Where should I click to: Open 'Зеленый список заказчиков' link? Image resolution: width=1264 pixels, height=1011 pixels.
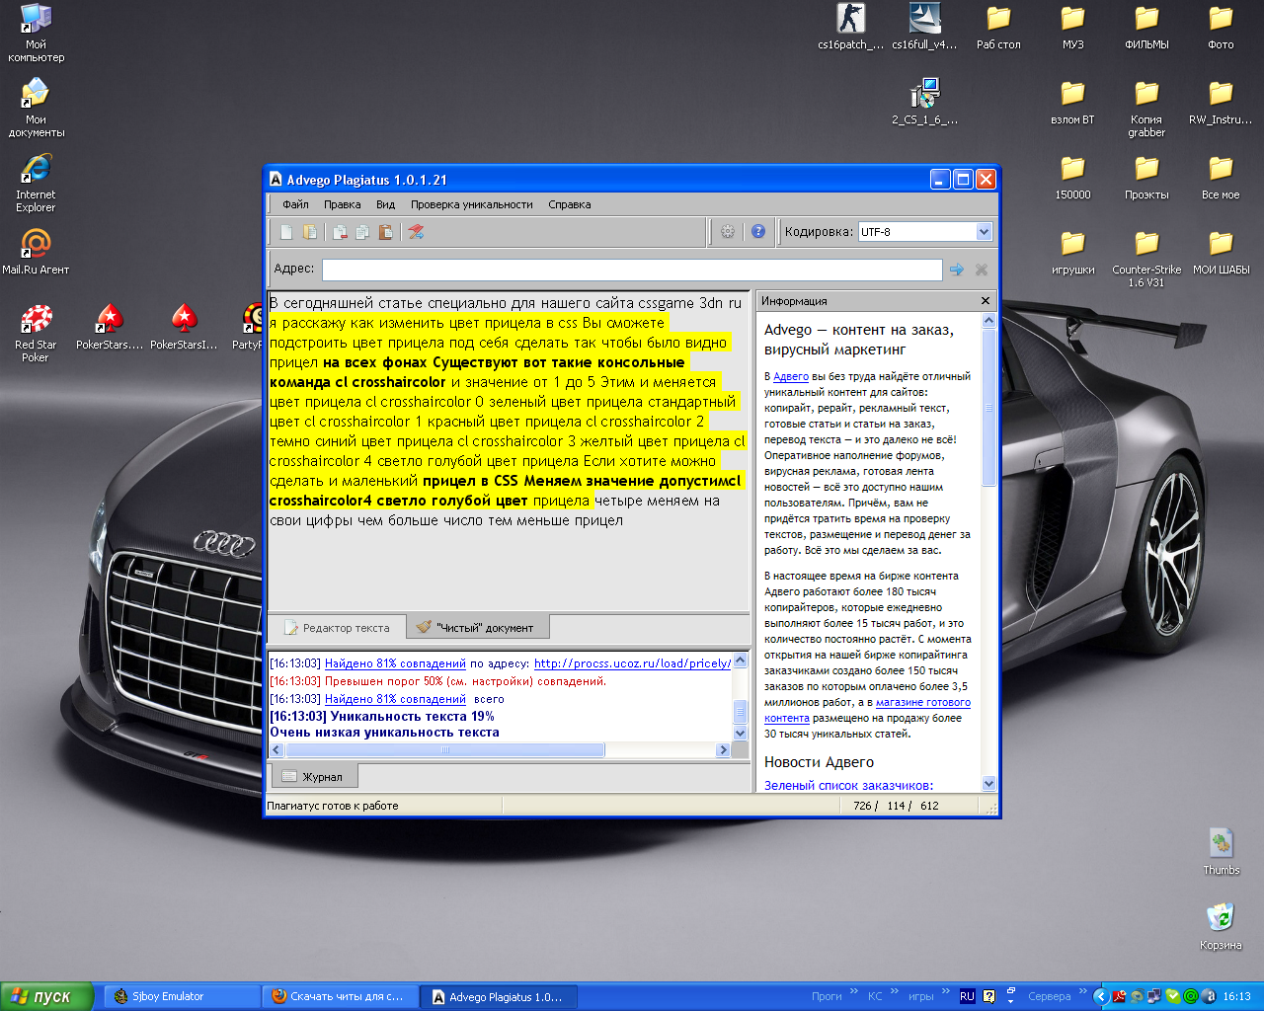point(848,785)
